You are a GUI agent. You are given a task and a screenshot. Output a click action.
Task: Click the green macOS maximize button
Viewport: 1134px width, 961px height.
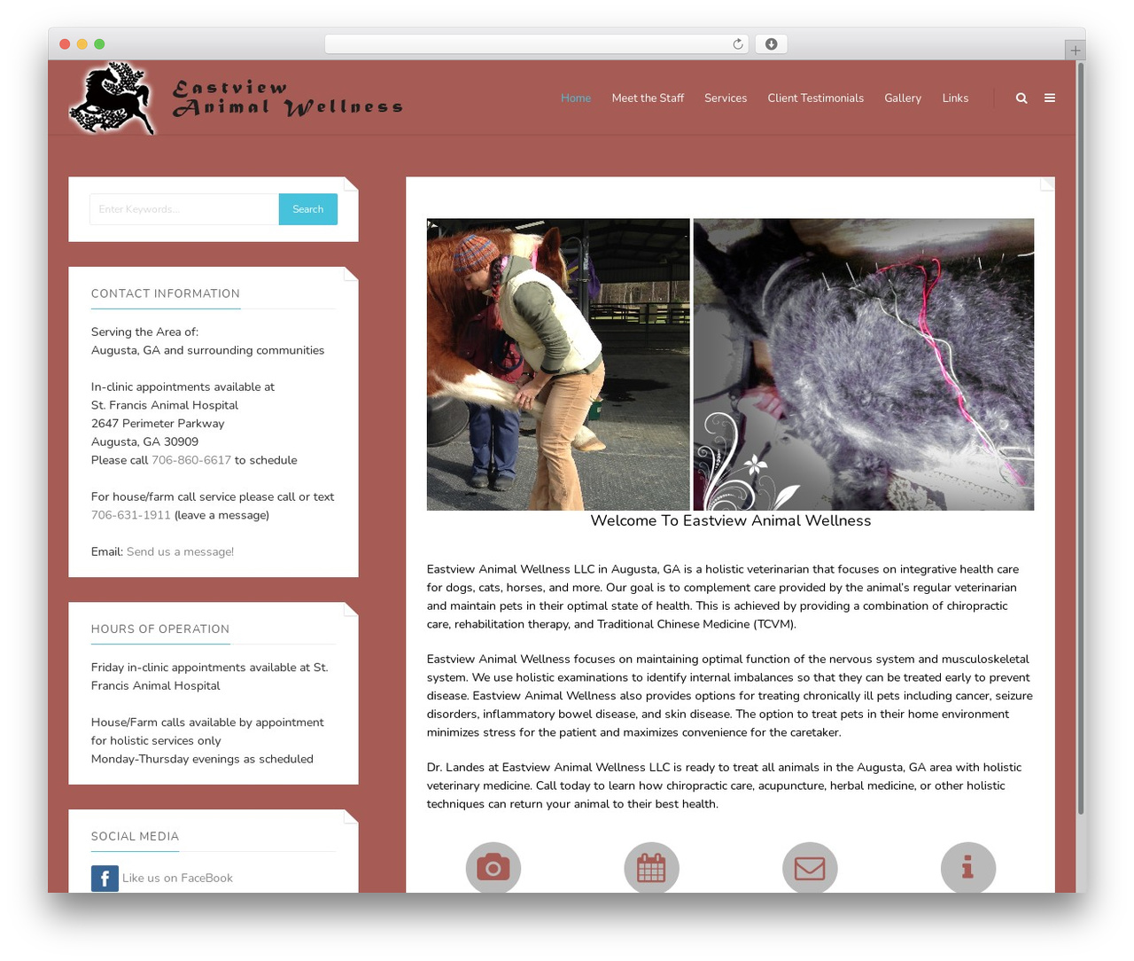point(99,44)
